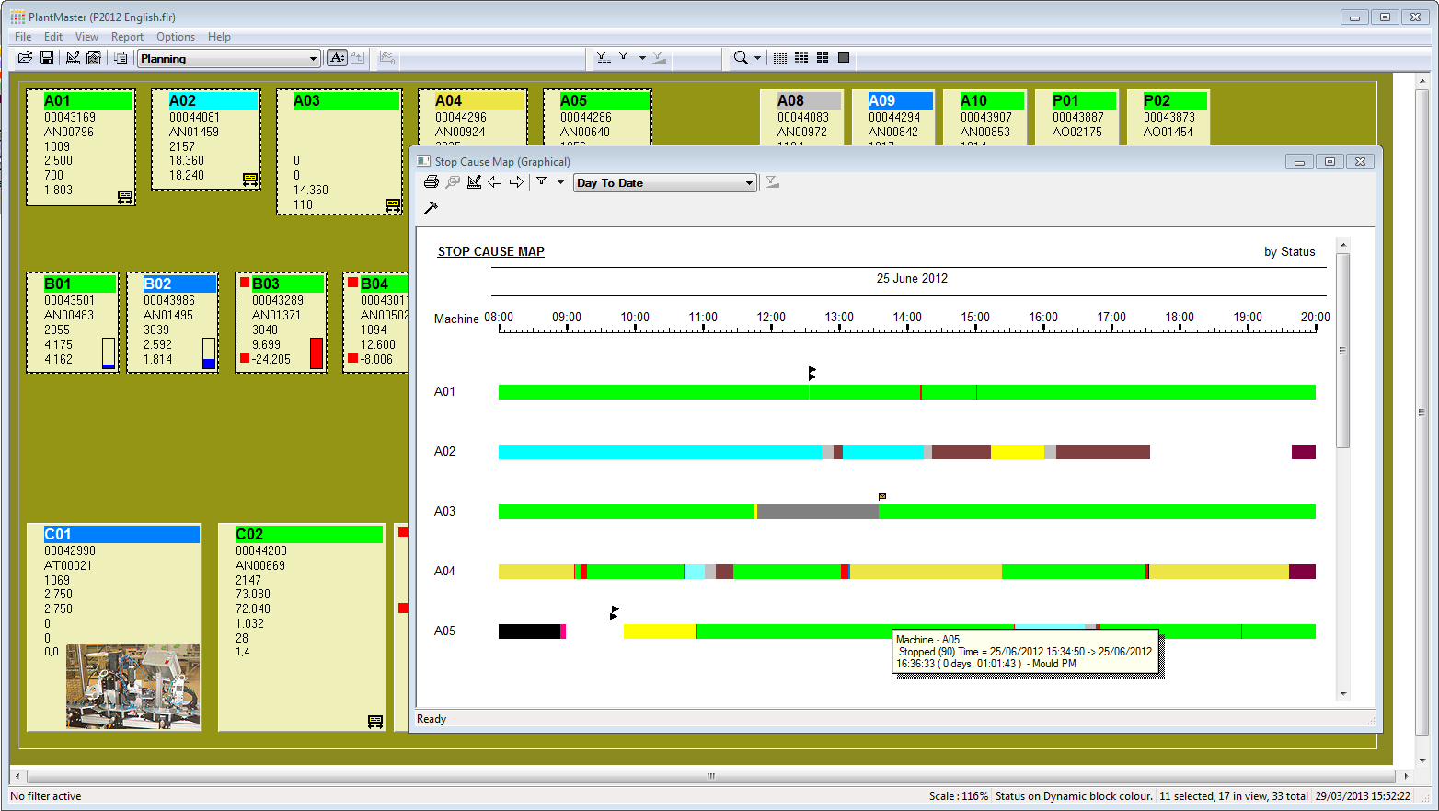Viewport: 1439px width, 811px height.
Task: Click the machine photo thumbnail in C01
Action: pos(133,686)
